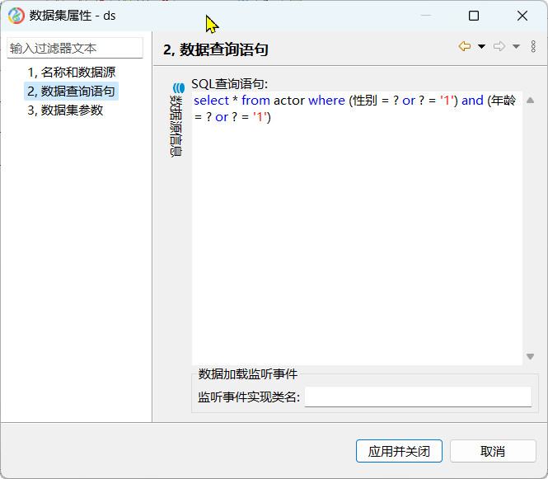The image size is (548, 479).
Task: Close the 数据集属性 dialog window
Action: tap(522, 16)
